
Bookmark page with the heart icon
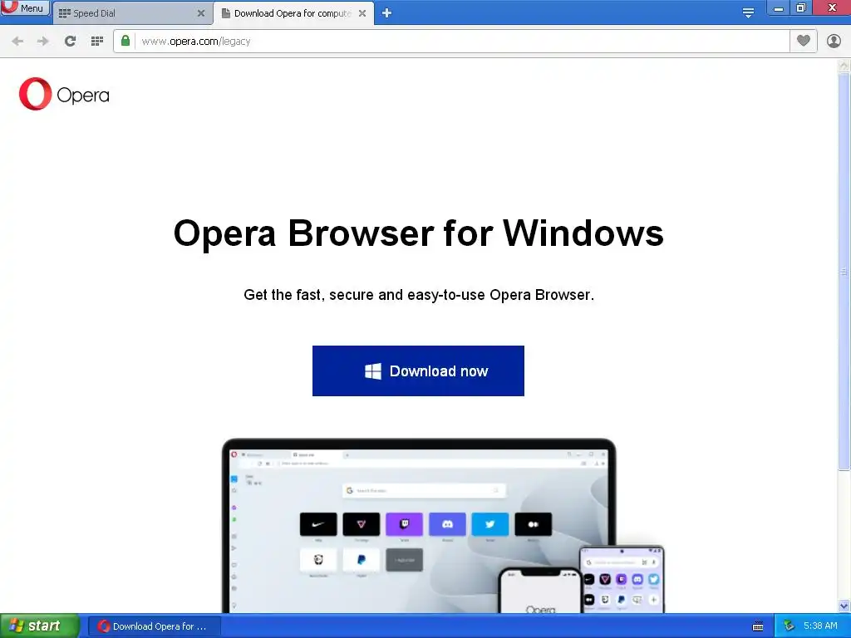804,41
